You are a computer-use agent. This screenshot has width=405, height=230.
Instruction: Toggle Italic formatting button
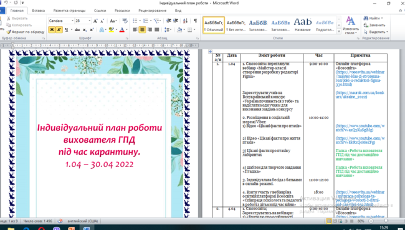[59, 30]
